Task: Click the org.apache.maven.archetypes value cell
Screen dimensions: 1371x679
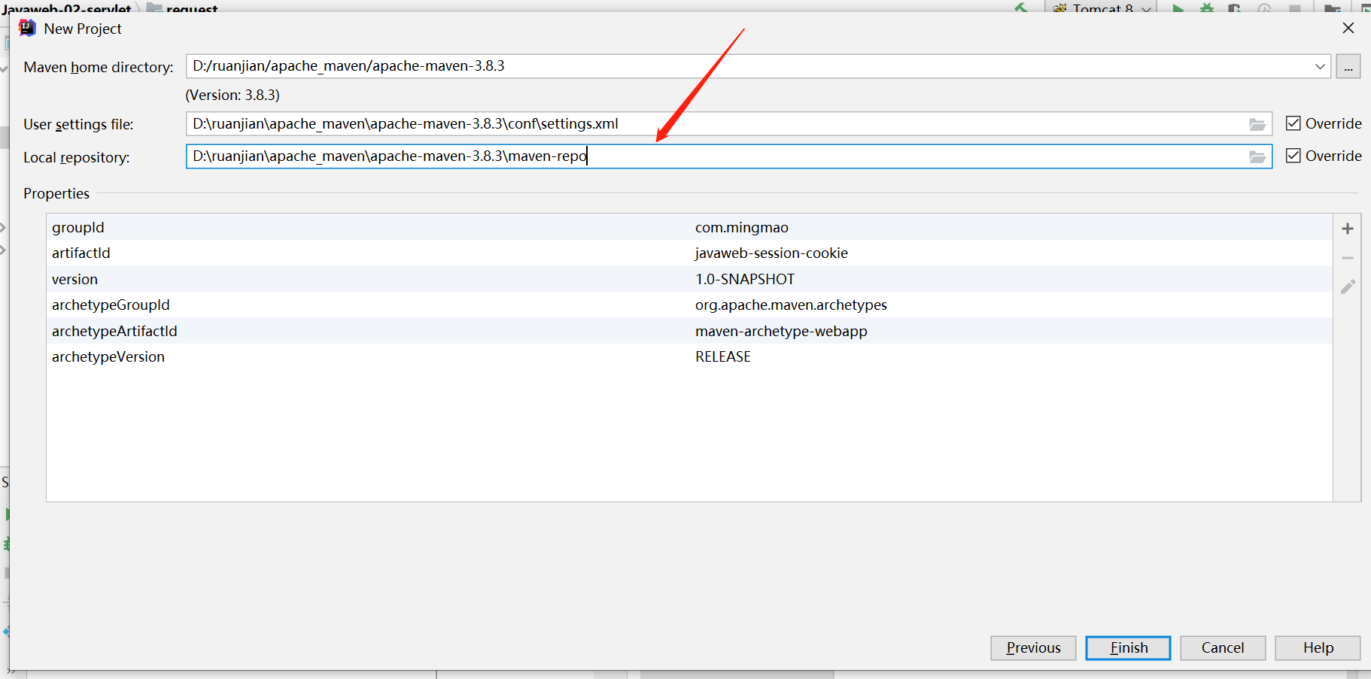Action: tap(791, 305)
